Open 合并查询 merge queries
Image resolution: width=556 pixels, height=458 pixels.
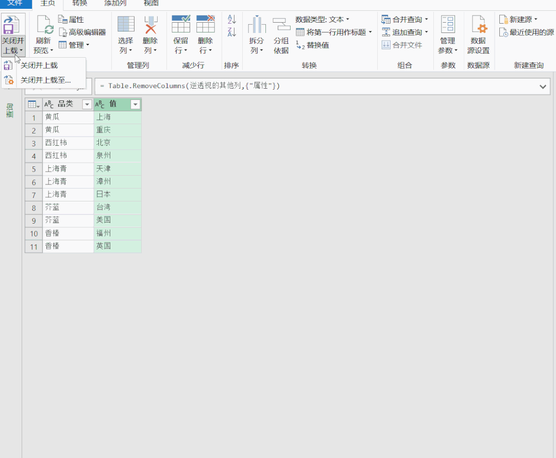pos(405,20)
